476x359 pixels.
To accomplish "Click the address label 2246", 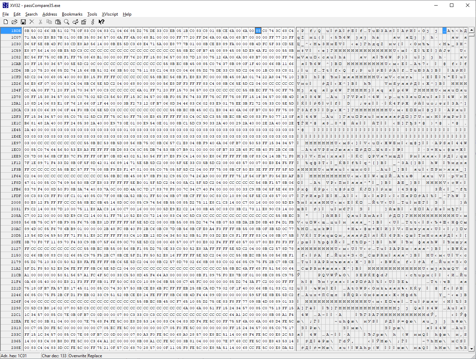I will click(16, 295).
